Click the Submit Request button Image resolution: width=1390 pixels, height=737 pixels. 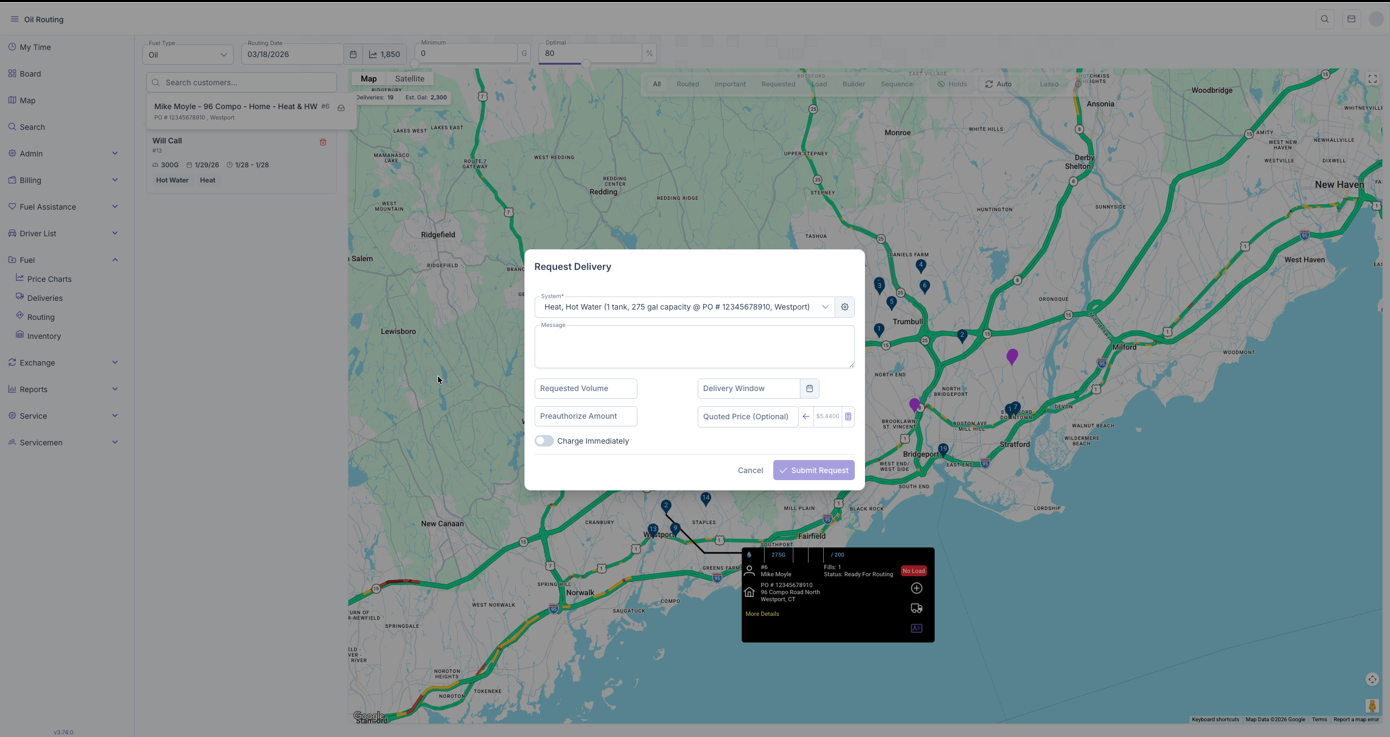813,470
